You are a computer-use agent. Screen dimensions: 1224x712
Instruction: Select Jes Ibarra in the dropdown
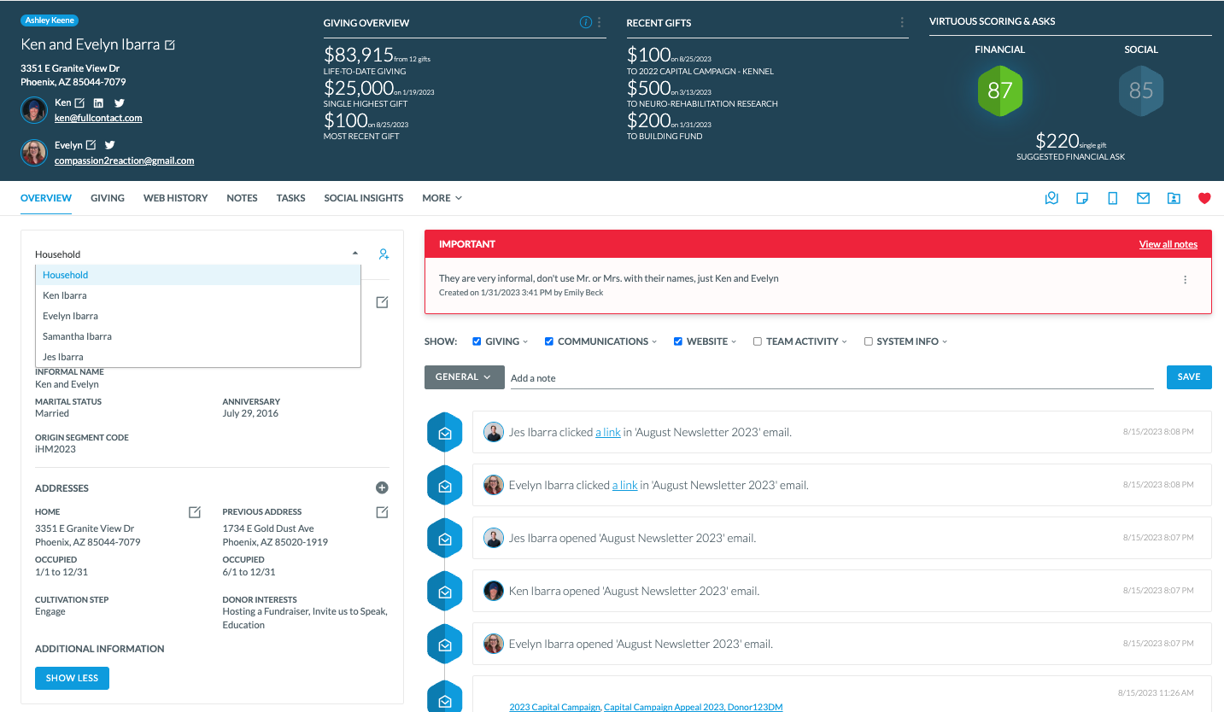198,357
